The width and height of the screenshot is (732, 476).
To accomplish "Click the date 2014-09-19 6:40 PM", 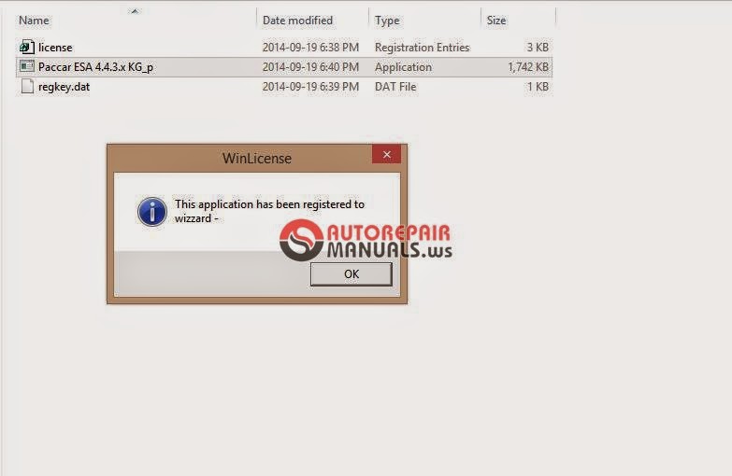I will tap(310, 67).
